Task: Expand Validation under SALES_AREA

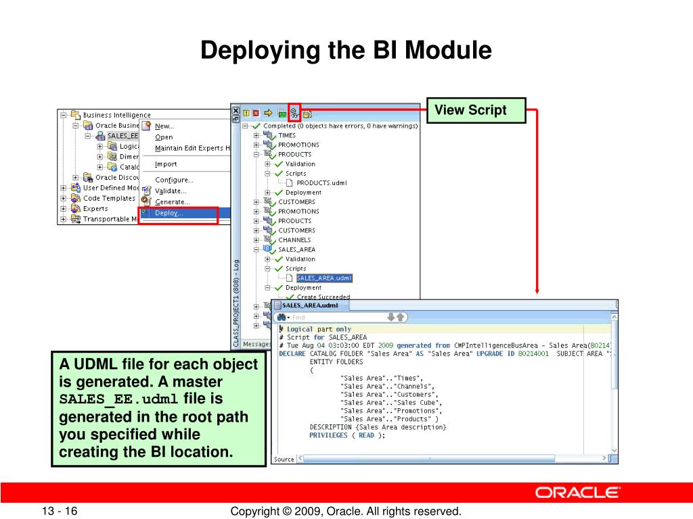Action: coord(267,259)
